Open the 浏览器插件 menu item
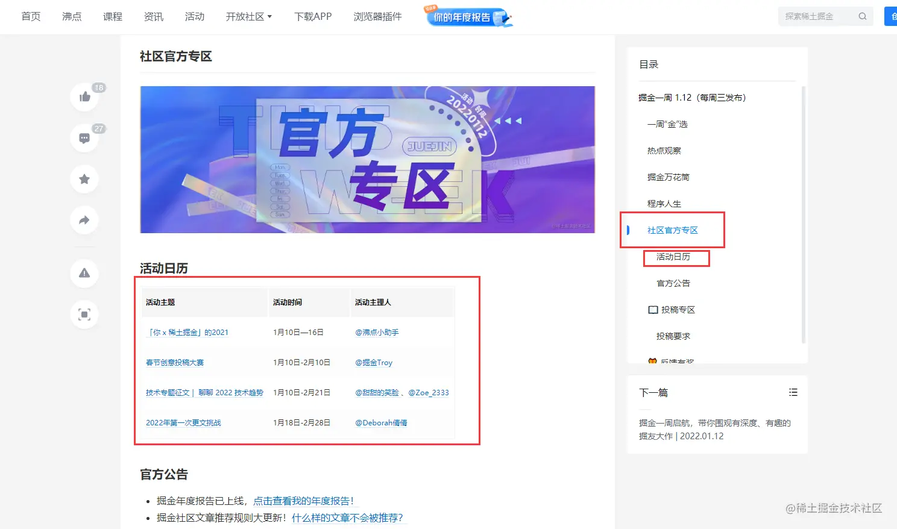Screen dimensions: 897x529 (x=377, y=16)
